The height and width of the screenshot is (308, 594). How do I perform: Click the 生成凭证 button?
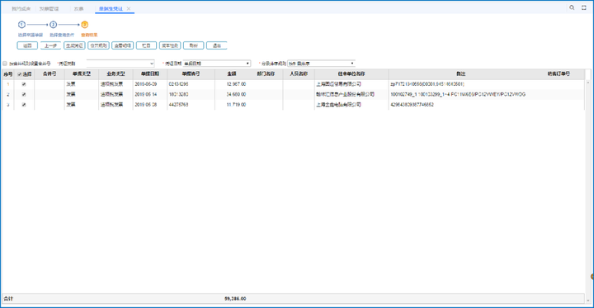pos(74,45)
